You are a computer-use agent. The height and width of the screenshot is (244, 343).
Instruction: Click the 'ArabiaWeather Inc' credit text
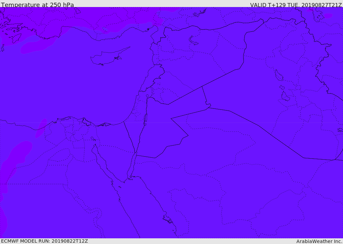pyautogui.click(x=319, y=241)
